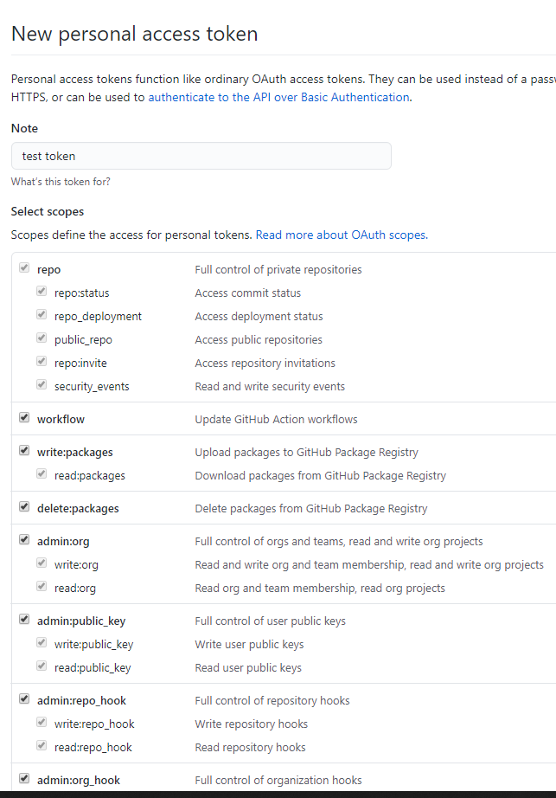The image size is (556, 798).
Task: Uncheck the read:repo_hook scope
Action: pyautogui.click(x=42, y=744)
